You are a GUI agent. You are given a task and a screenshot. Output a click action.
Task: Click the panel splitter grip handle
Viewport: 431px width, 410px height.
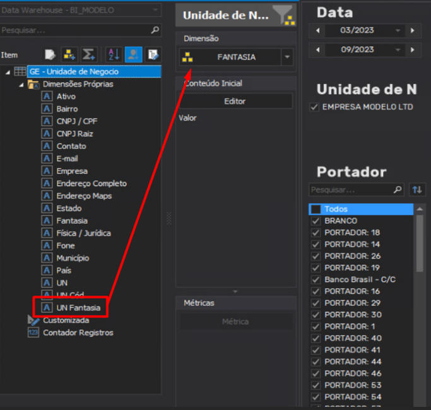(x=168, y=218)
